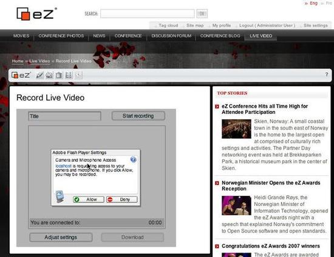Screen dimensions: 334x257
Task: Open Adjust settings
Action: coord(61,237)
